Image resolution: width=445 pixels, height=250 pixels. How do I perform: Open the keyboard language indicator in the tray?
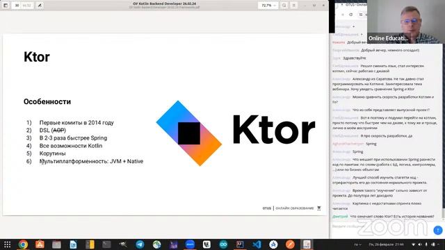click(357, 244)
